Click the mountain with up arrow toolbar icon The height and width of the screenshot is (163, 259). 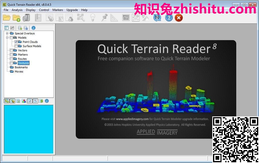click(145, 18)
